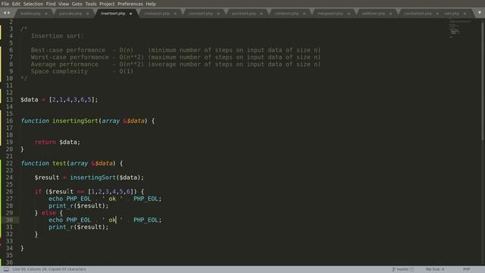Image resolution: width=485 pixels, height=273 pixels.
Task: Close the quicksort.php tab
Action: pyautogui.click(x=261, y=14)
